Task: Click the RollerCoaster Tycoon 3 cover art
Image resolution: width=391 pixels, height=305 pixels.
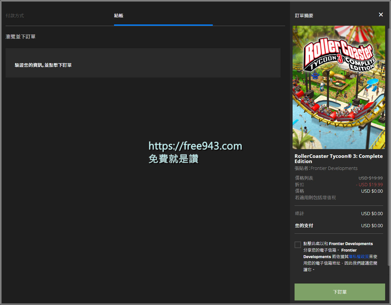Action: click(x=339, y=87)
